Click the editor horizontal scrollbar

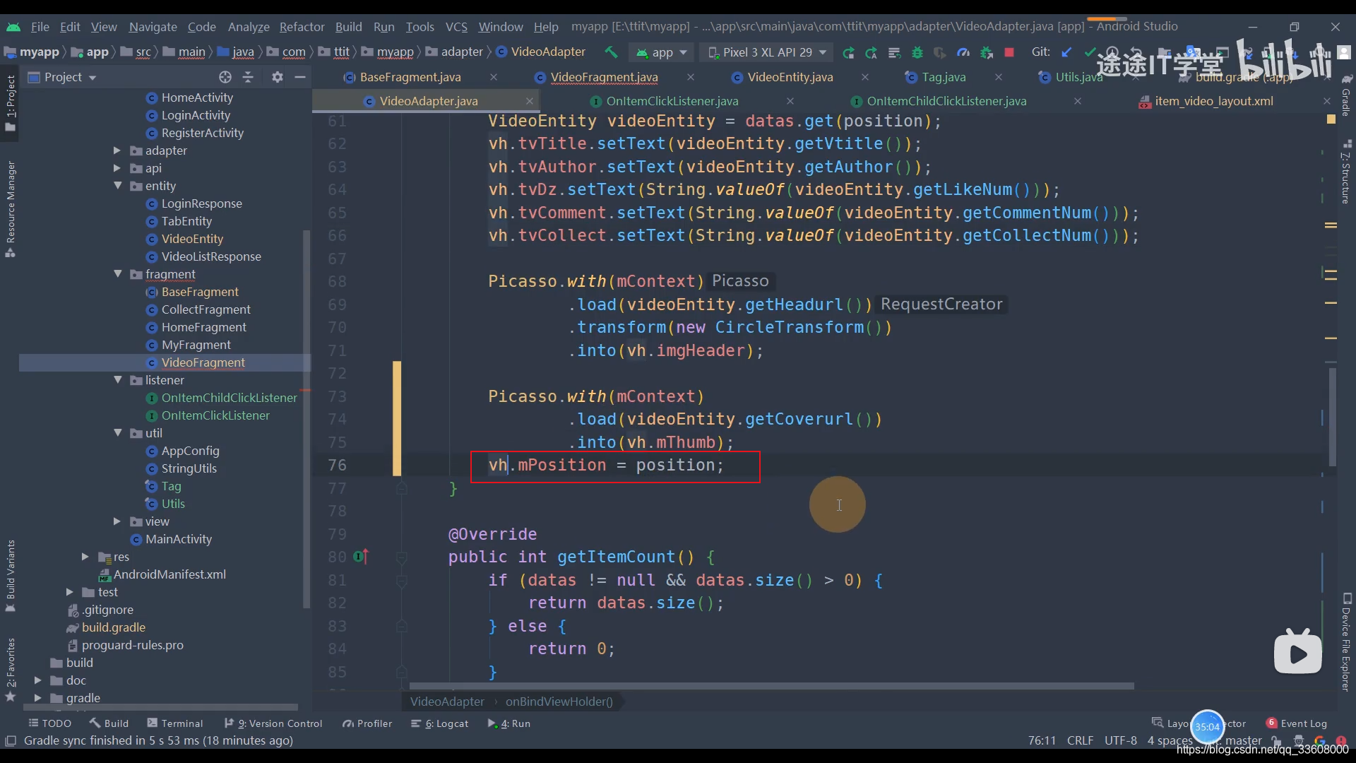coord(771,686)
